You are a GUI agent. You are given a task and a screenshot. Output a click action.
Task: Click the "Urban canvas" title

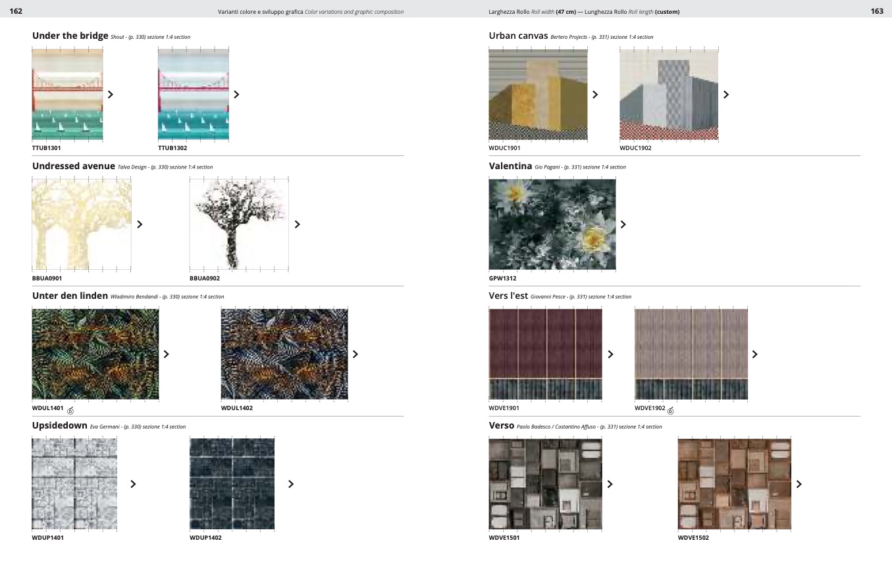click(518, 36)
